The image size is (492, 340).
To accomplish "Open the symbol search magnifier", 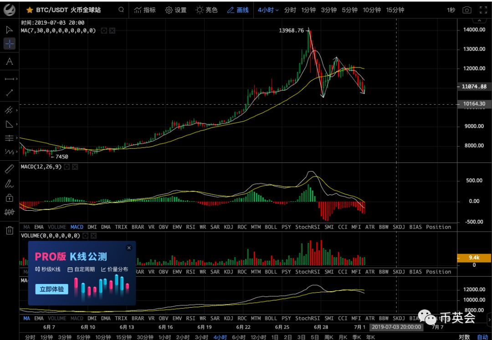I will coord(121,10).
